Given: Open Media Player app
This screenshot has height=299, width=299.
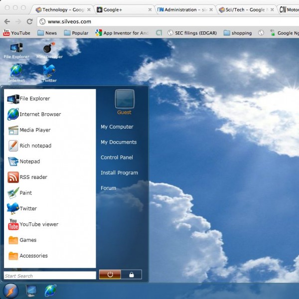Looking at the screenshot, I should (34, 130).
